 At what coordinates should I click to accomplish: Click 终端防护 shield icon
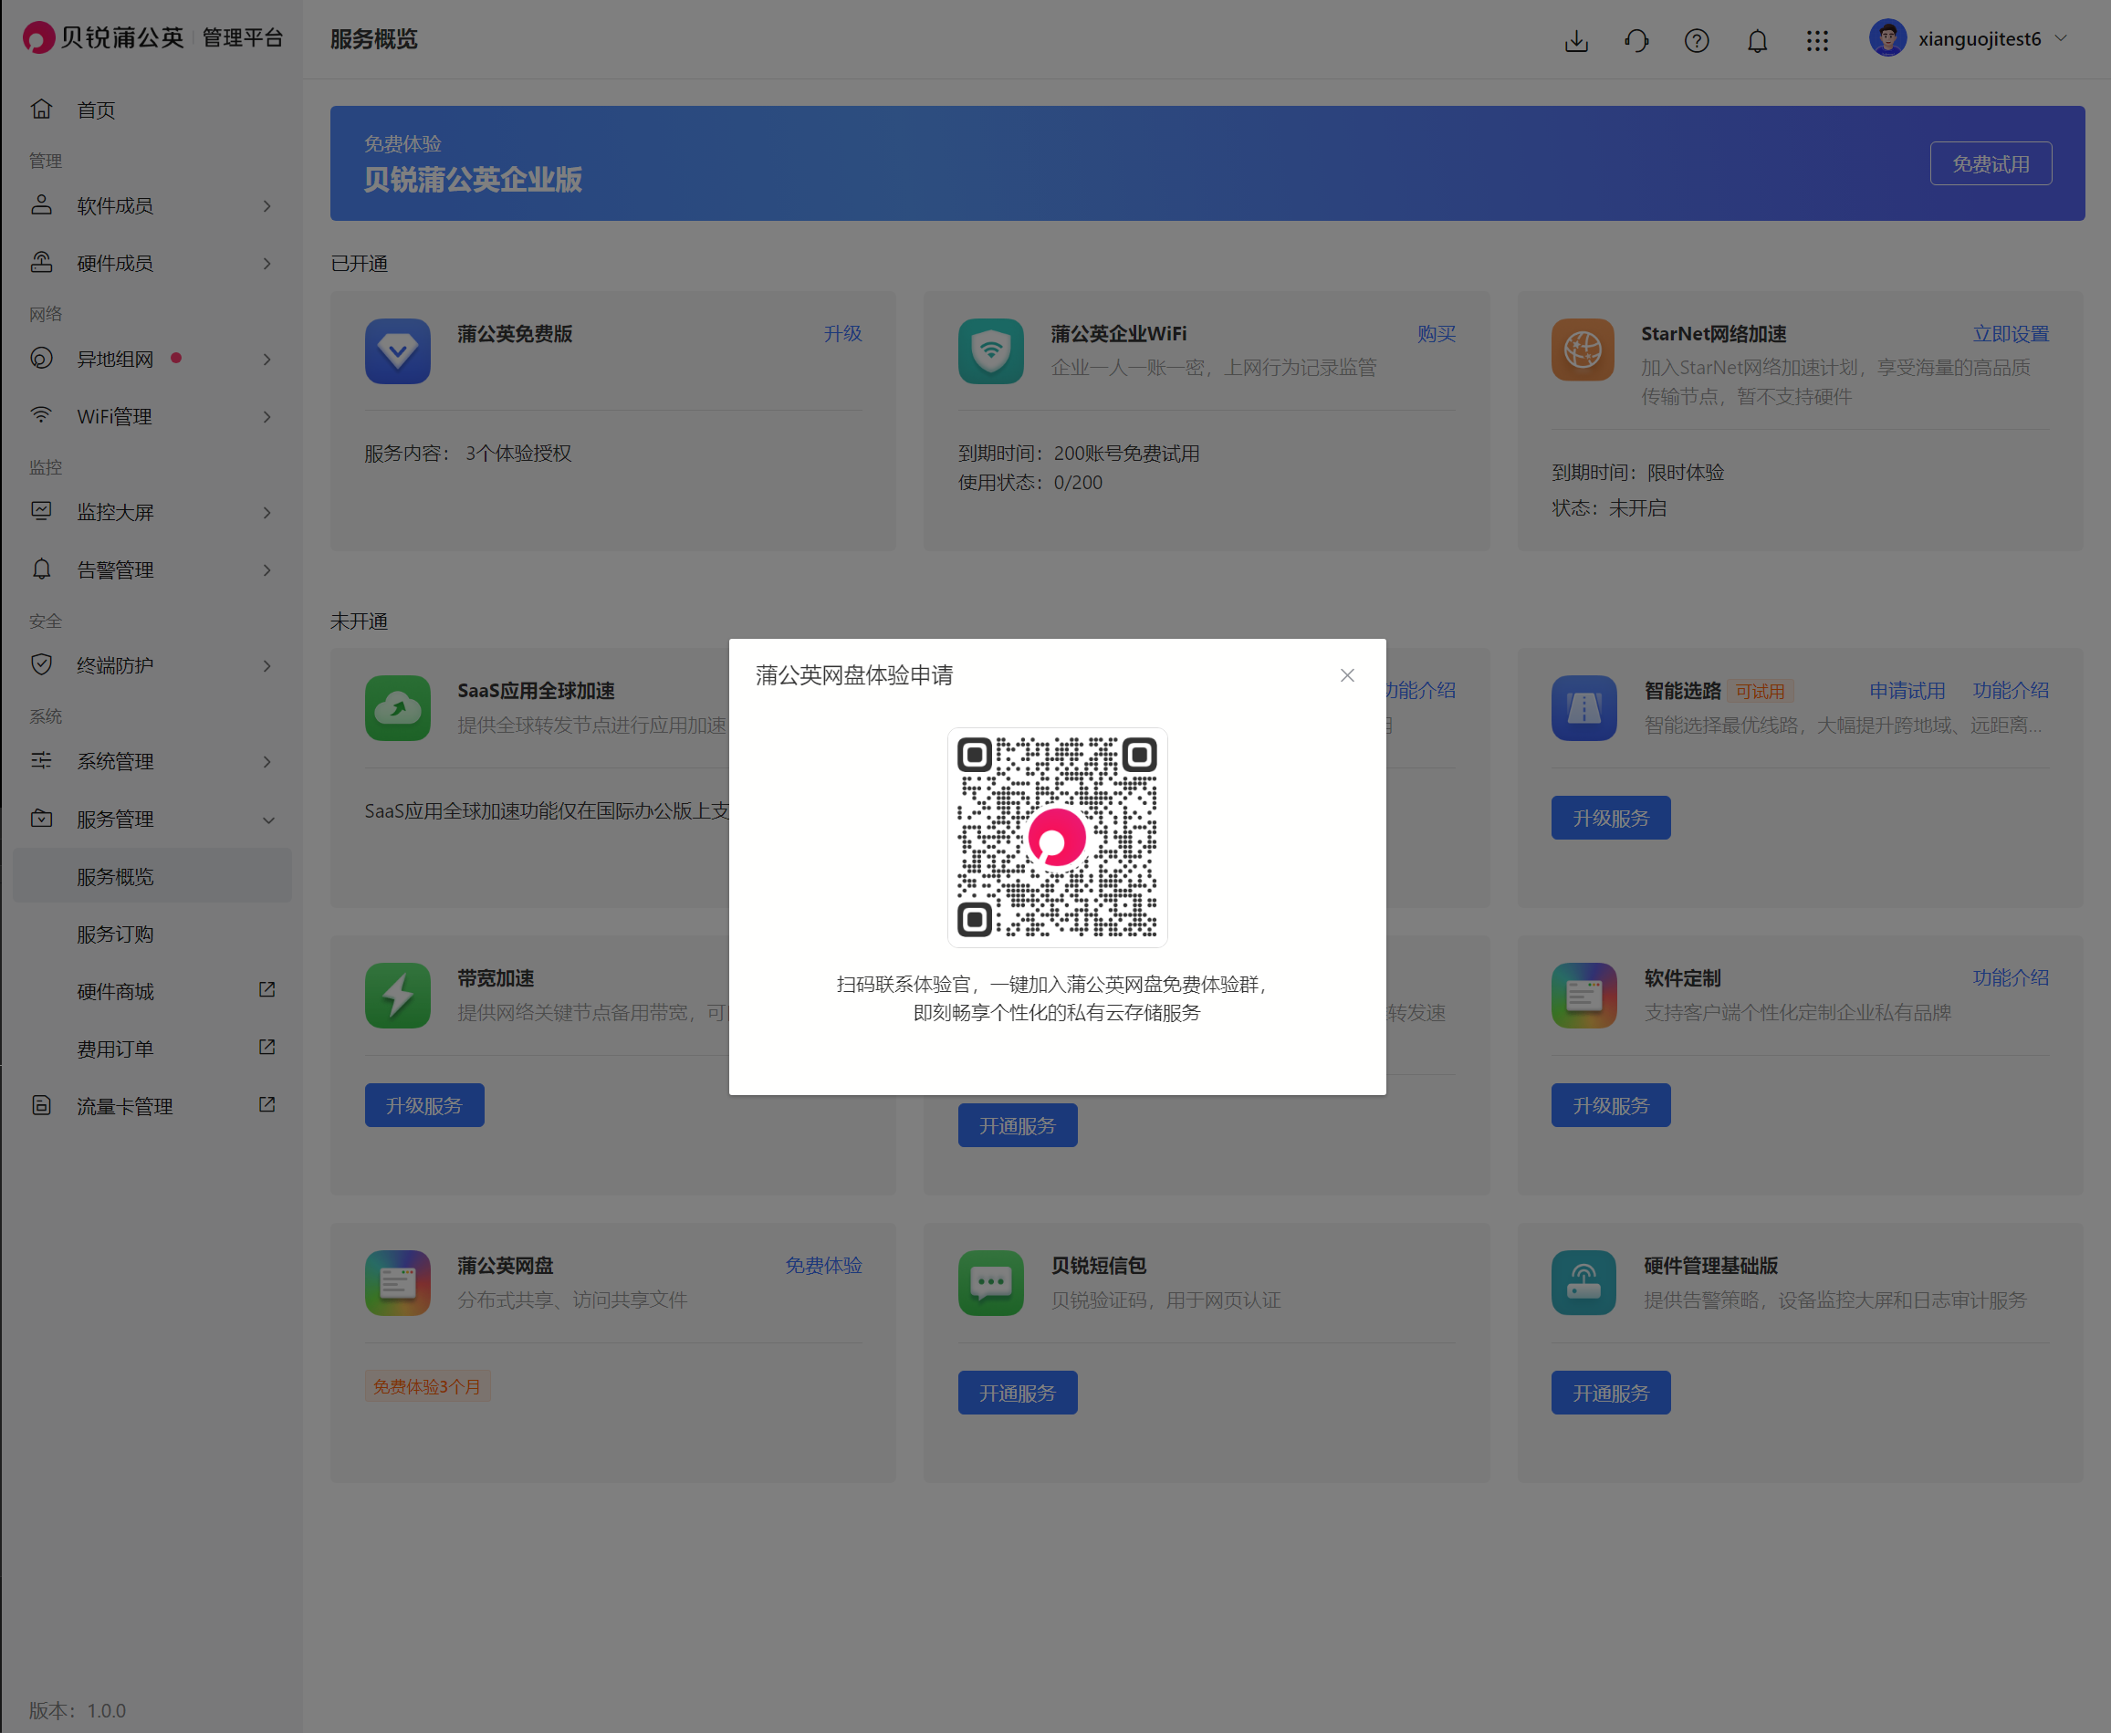[41, 665]
